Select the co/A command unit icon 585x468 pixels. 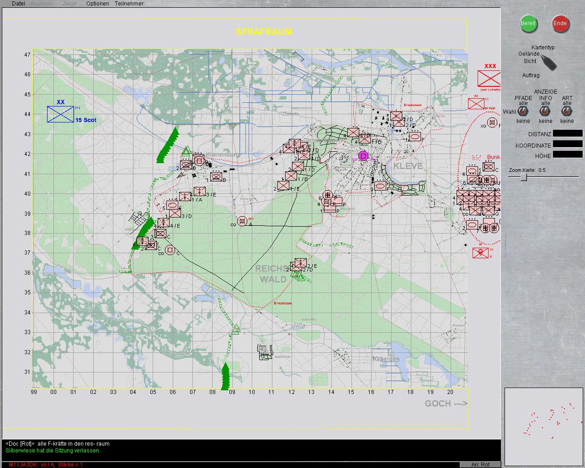pyautogui.click(x=242, y=221)
